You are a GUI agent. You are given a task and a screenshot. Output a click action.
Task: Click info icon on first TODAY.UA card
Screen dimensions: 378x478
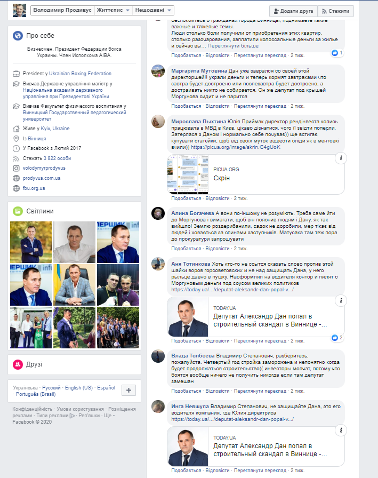341,300
